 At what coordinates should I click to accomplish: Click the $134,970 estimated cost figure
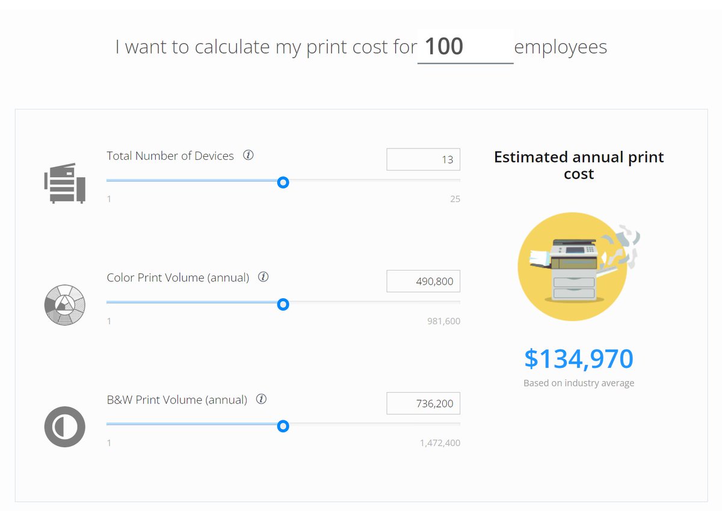pos(579,358)
